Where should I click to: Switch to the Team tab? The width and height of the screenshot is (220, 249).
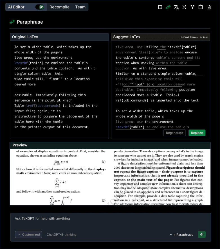coord(80,7)
